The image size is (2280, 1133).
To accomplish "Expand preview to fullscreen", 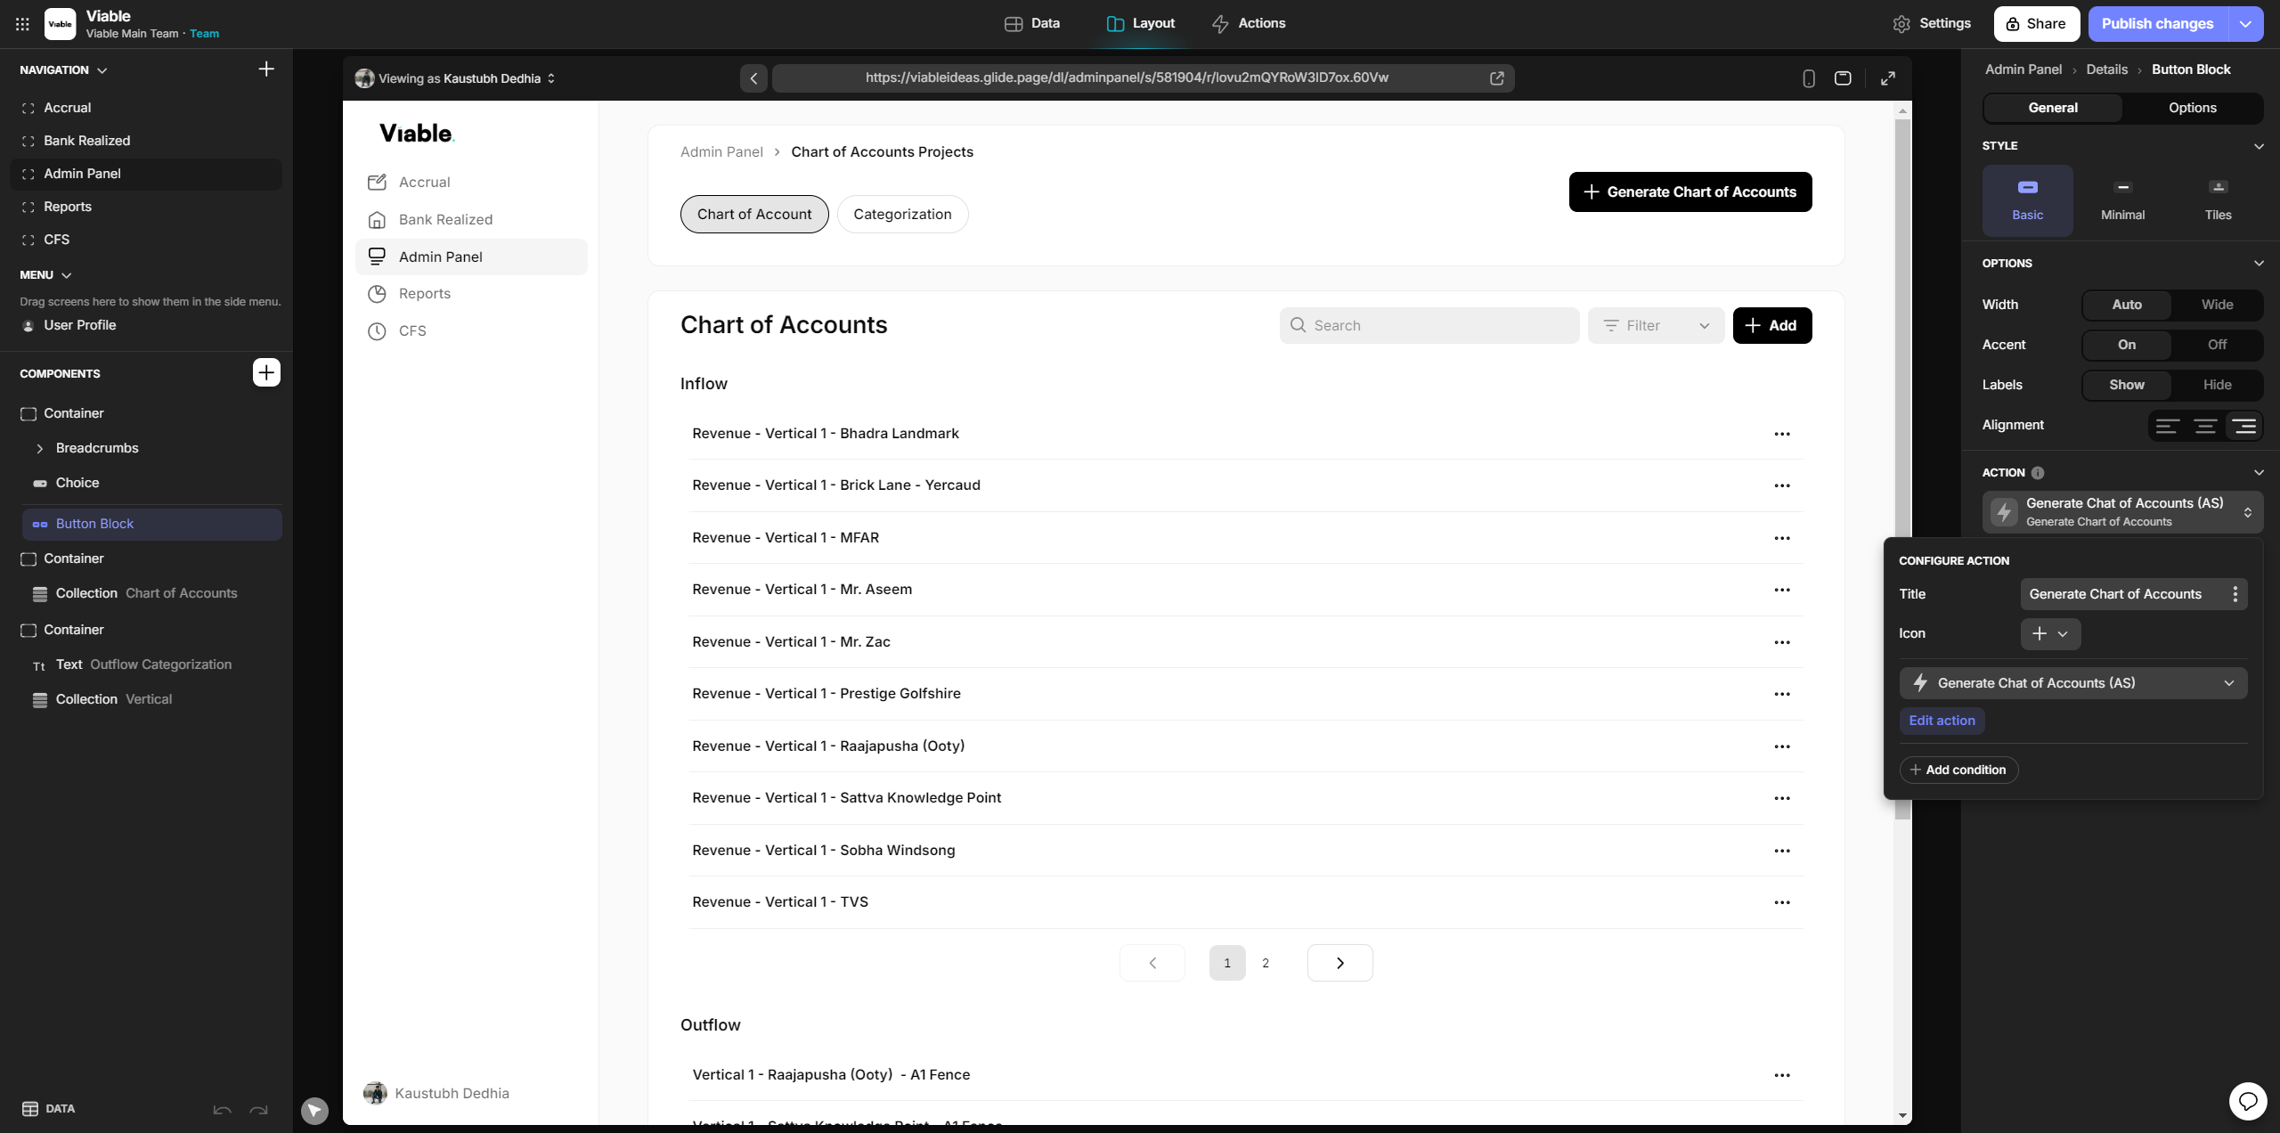I will pos(1887,78).
